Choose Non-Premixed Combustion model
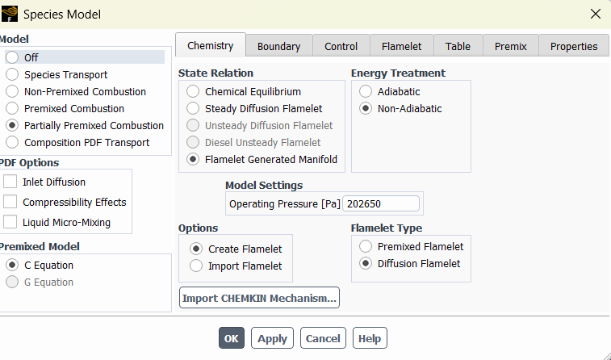 click(12, 91)
